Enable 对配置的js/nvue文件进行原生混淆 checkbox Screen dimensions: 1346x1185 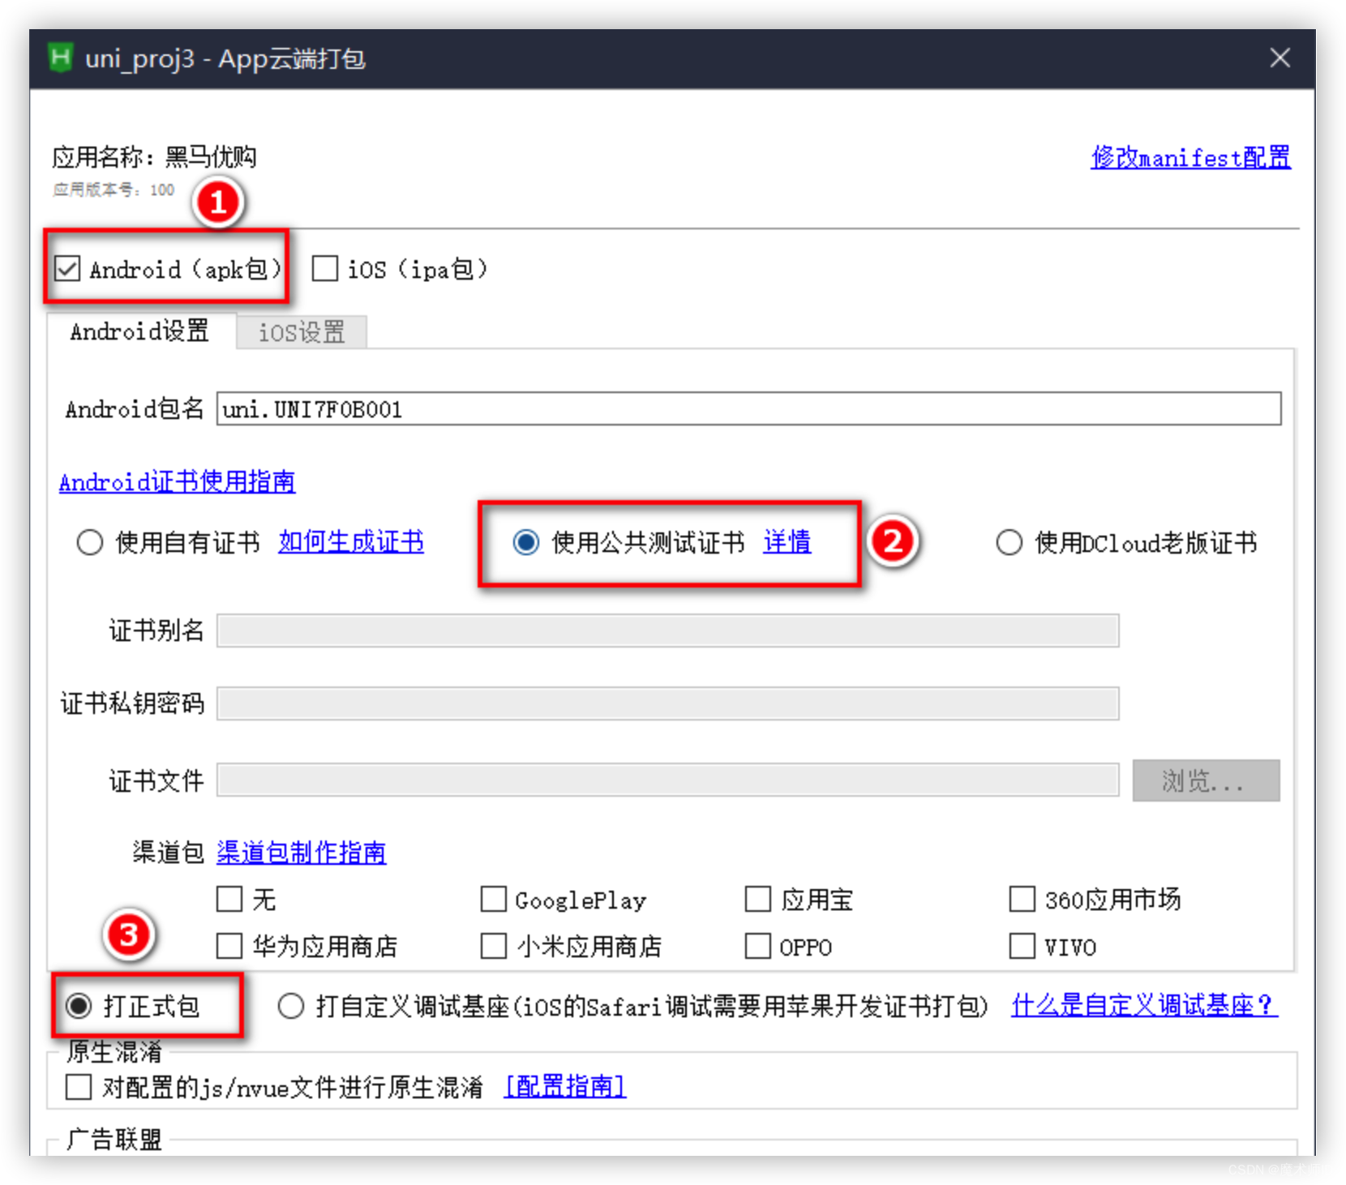point(79,1086)
